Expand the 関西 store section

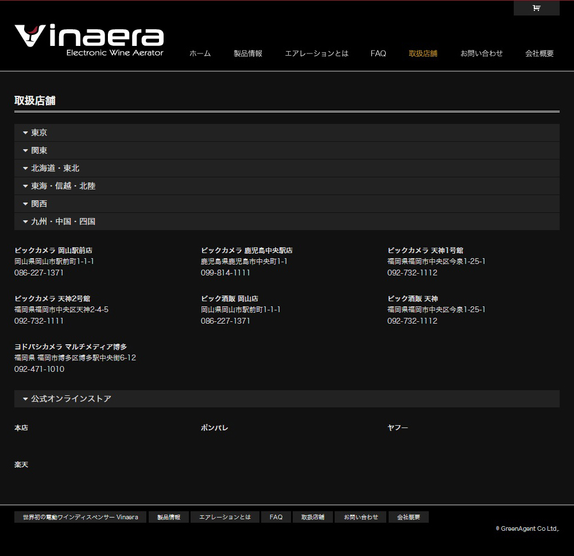click(x=286, y=204)
